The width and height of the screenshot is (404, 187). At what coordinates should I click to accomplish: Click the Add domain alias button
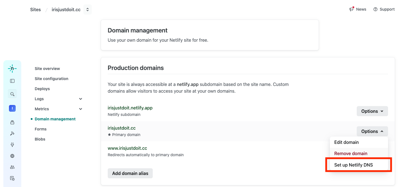[x=130, y=173]
